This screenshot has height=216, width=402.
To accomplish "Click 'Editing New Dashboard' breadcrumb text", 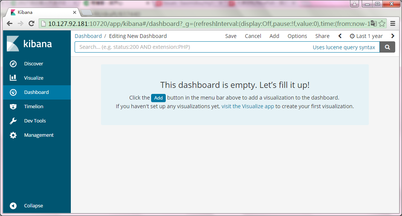I will (x=138, y=36).
